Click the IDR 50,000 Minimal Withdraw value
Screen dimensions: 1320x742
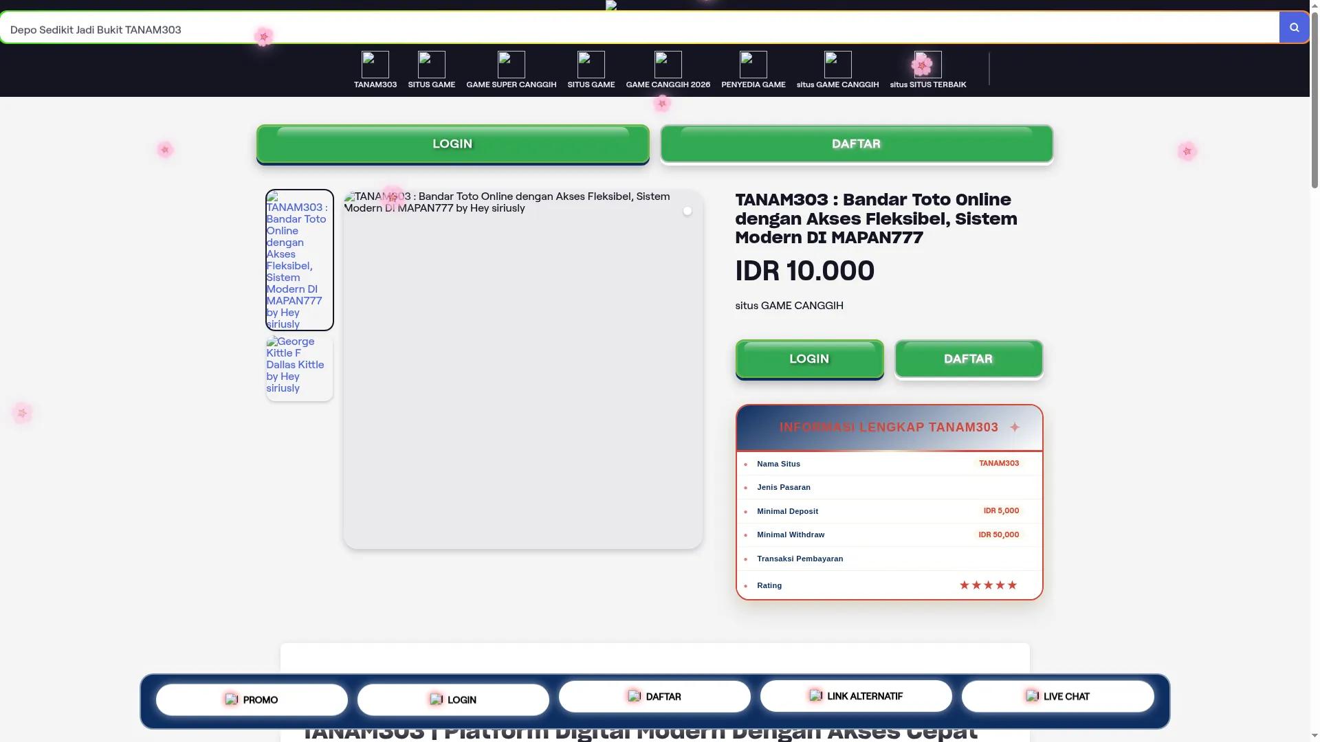(x=999, y=535)
